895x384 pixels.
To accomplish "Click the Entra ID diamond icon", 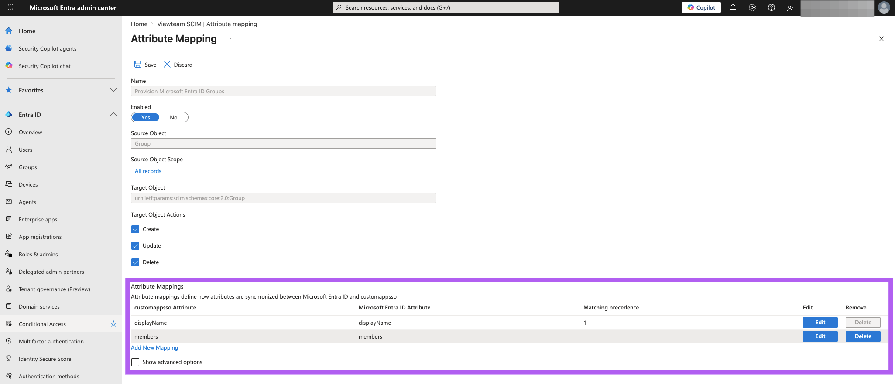I will pyautogui.click(x=9, y=115).
